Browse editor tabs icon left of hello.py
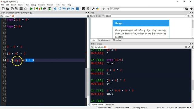This screenshot has width=194, height=109. click(x=2, y=16)
